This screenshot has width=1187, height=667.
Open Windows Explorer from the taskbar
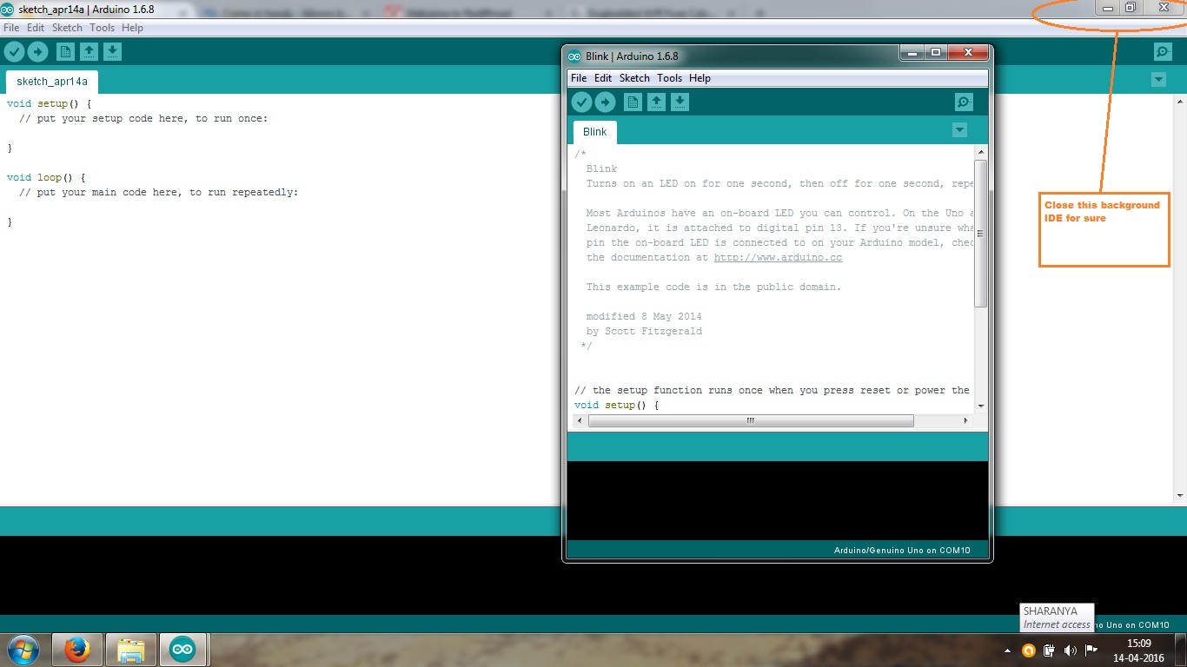tap(130, 650)
